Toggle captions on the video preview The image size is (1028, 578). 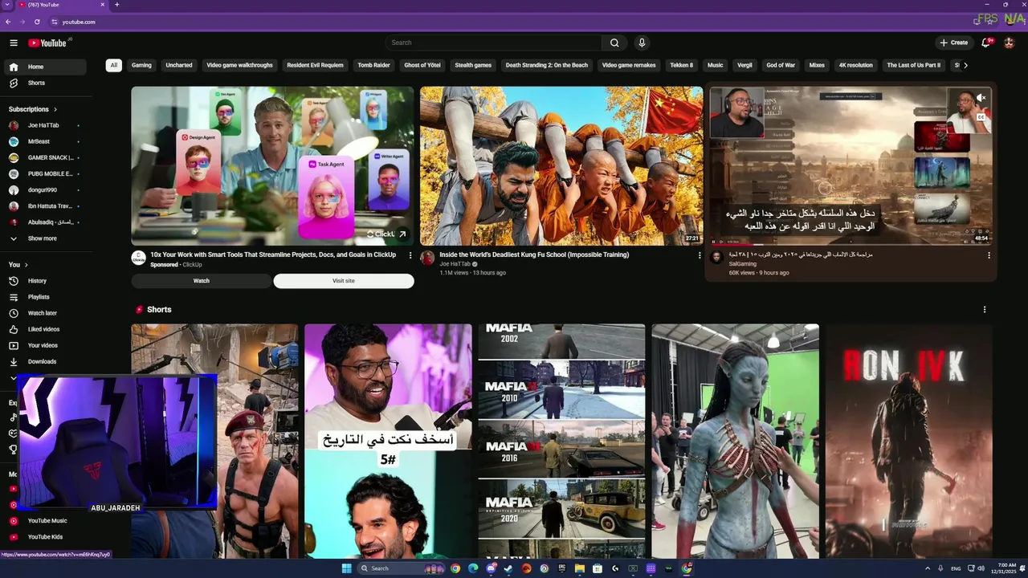click(x=981, y=117)
